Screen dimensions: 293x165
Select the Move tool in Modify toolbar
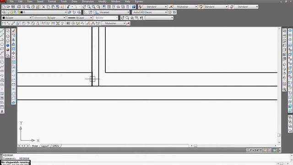pyautogui.click(x=13, y=53)
